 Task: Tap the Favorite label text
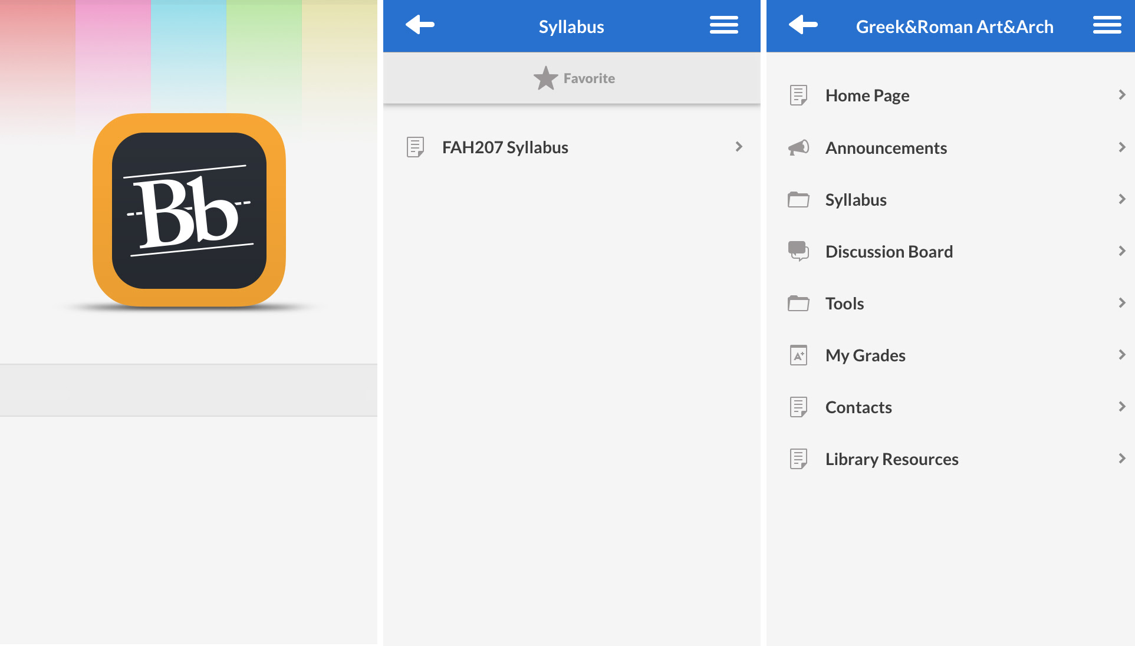pyautogui.click(x=589, y=78)
